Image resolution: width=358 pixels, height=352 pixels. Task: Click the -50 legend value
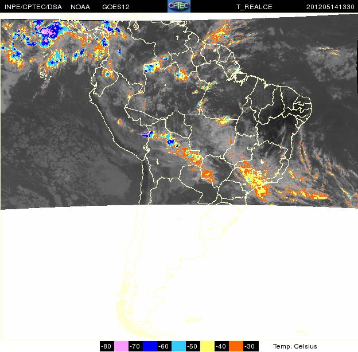(193, 346)
